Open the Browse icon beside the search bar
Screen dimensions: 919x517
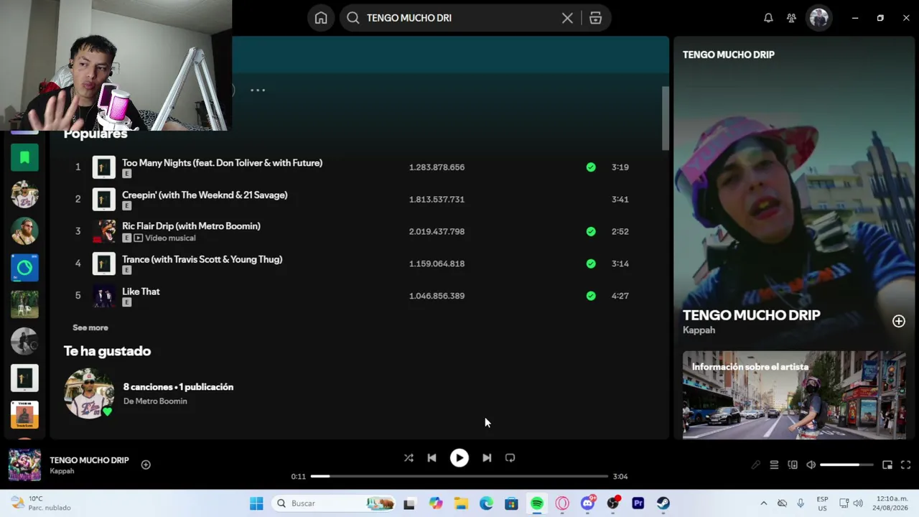coord(595,18)
